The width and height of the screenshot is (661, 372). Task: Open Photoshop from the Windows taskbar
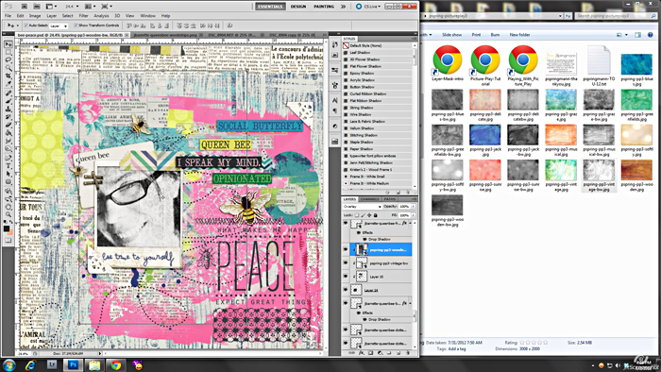tap(73, 364)
